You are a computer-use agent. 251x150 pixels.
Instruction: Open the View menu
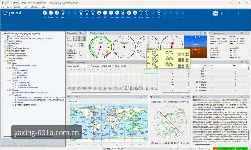(9, 7)
